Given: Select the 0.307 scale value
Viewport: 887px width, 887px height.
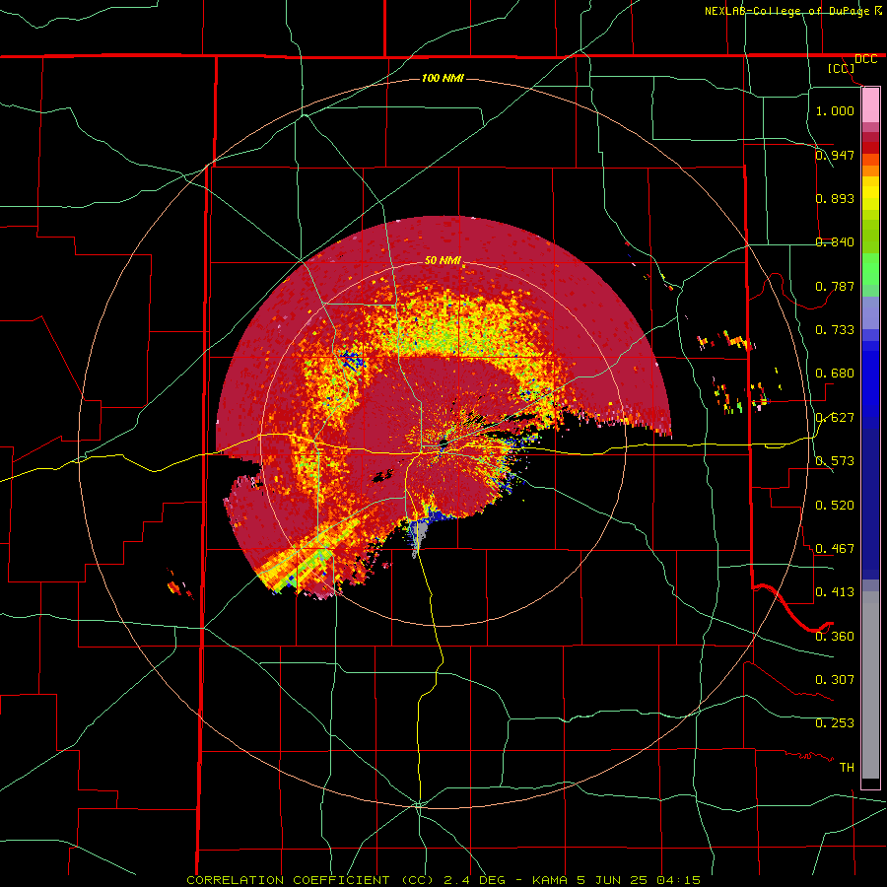Looking at the screenshot, I should [835, 679].
